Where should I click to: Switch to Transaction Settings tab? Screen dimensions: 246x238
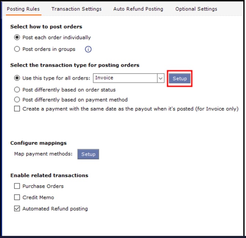pyautogui.click(x=76, y=9)
